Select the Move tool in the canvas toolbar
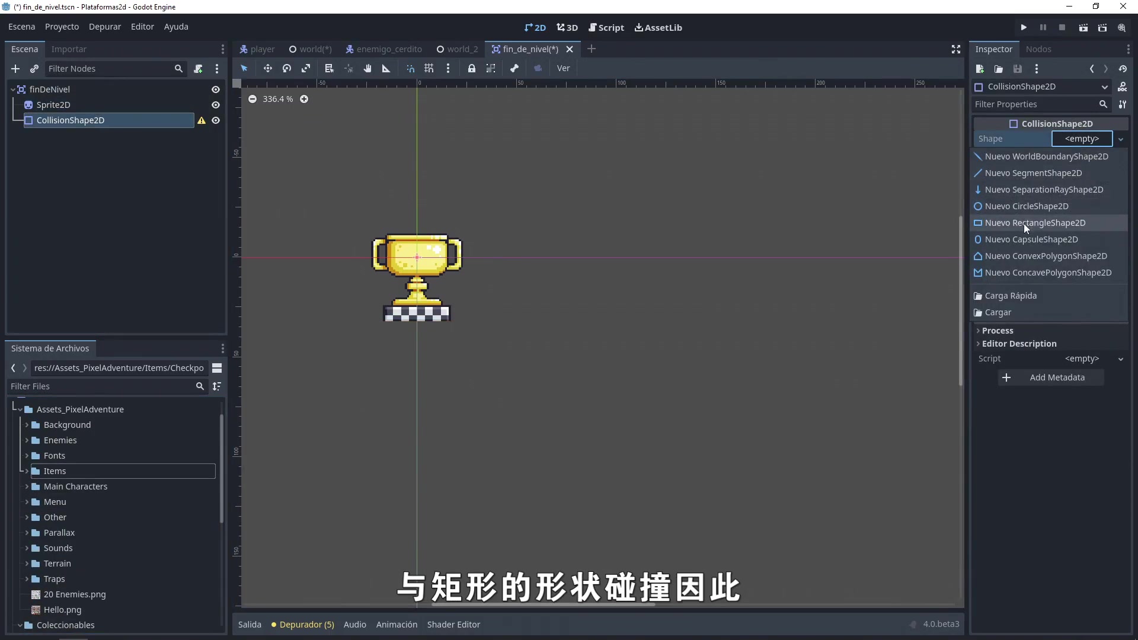 (x=268, y=68)
